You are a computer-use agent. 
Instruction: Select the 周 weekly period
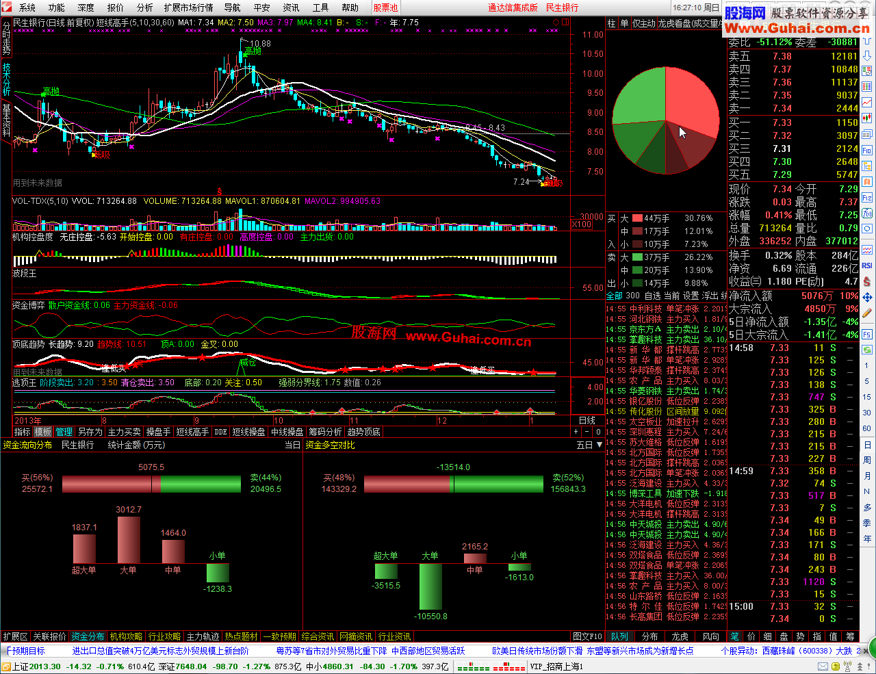[867, 460]
